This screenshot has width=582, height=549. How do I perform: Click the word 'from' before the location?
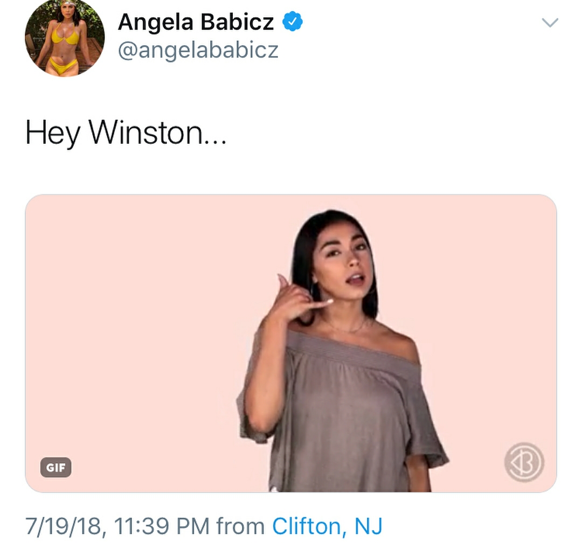click(x=240, y=526)
